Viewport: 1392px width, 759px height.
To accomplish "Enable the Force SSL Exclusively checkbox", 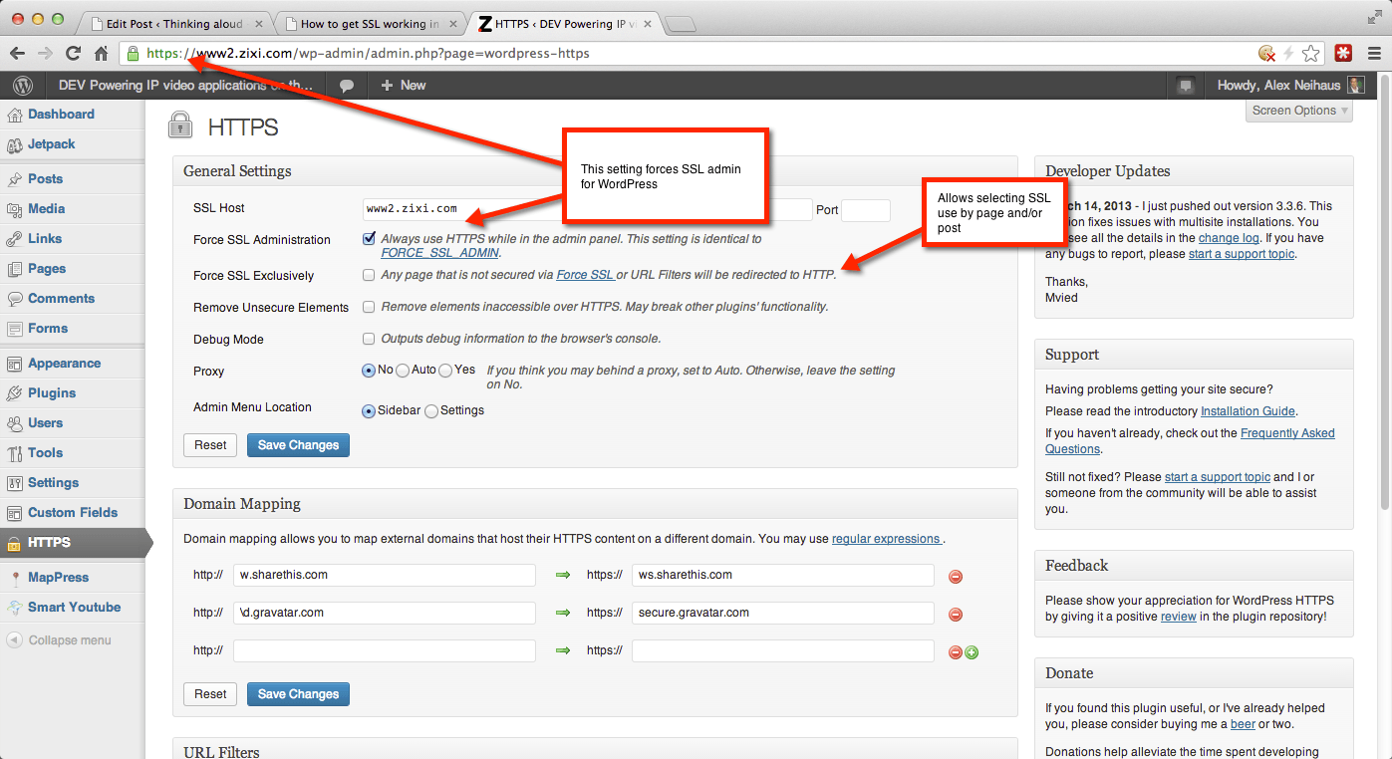I will [x=369, y=275].
